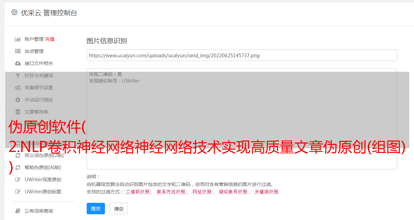Select the cloud upload icon for 接口文件相关
The height and width of the screenshot is (220, 414).
(18, 63)
